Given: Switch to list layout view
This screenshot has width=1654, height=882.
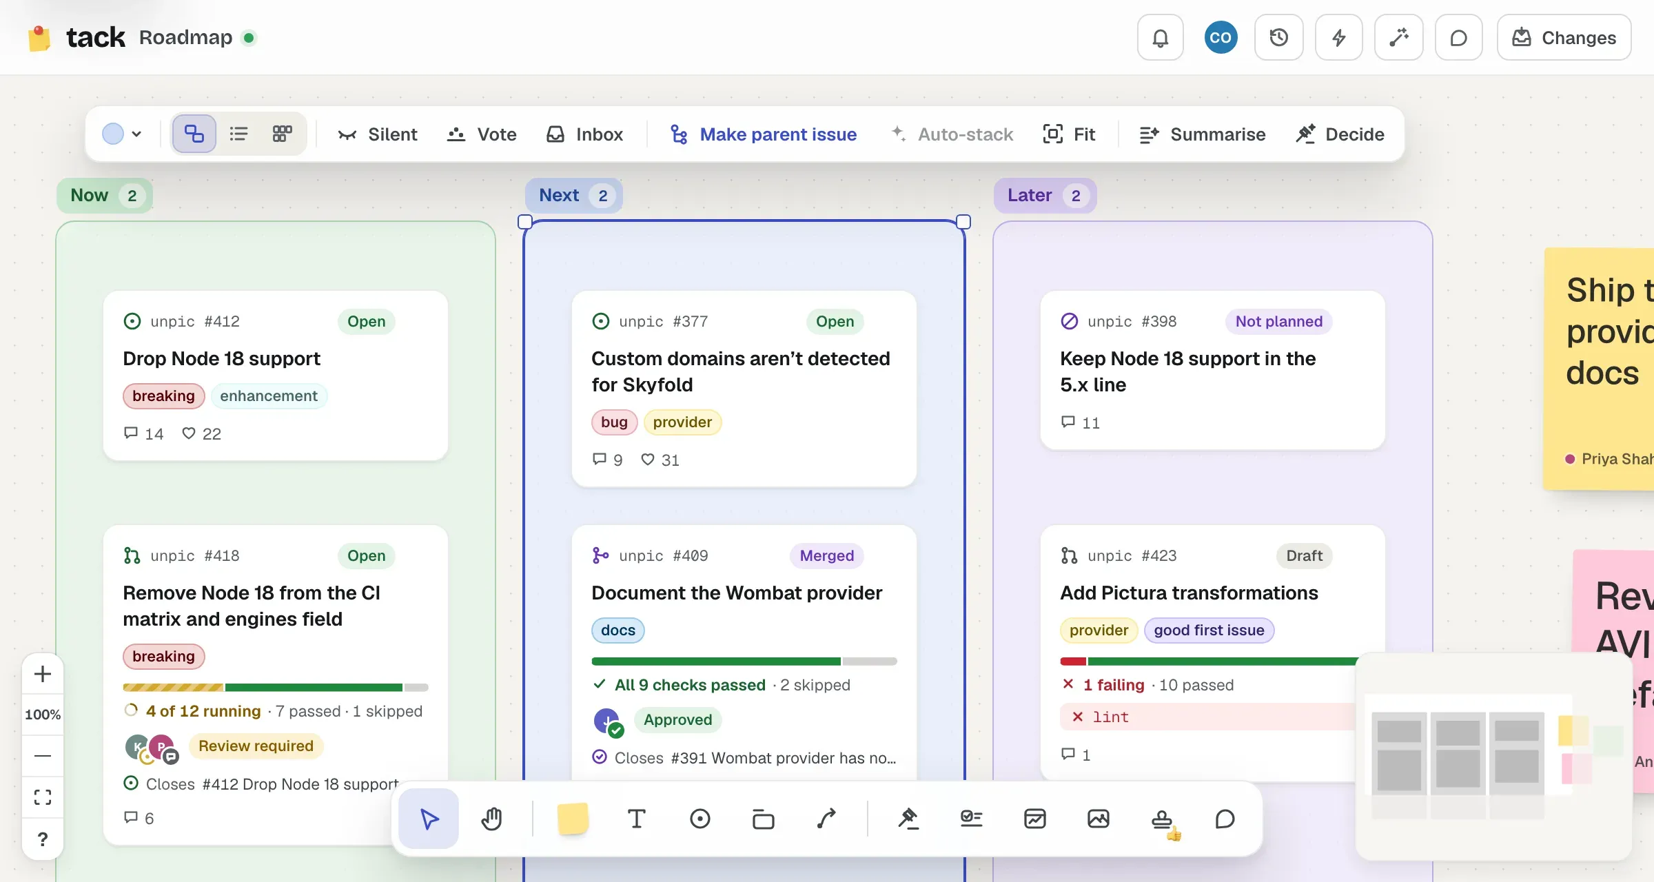Looking at the screenshot, I should (238, 134).
